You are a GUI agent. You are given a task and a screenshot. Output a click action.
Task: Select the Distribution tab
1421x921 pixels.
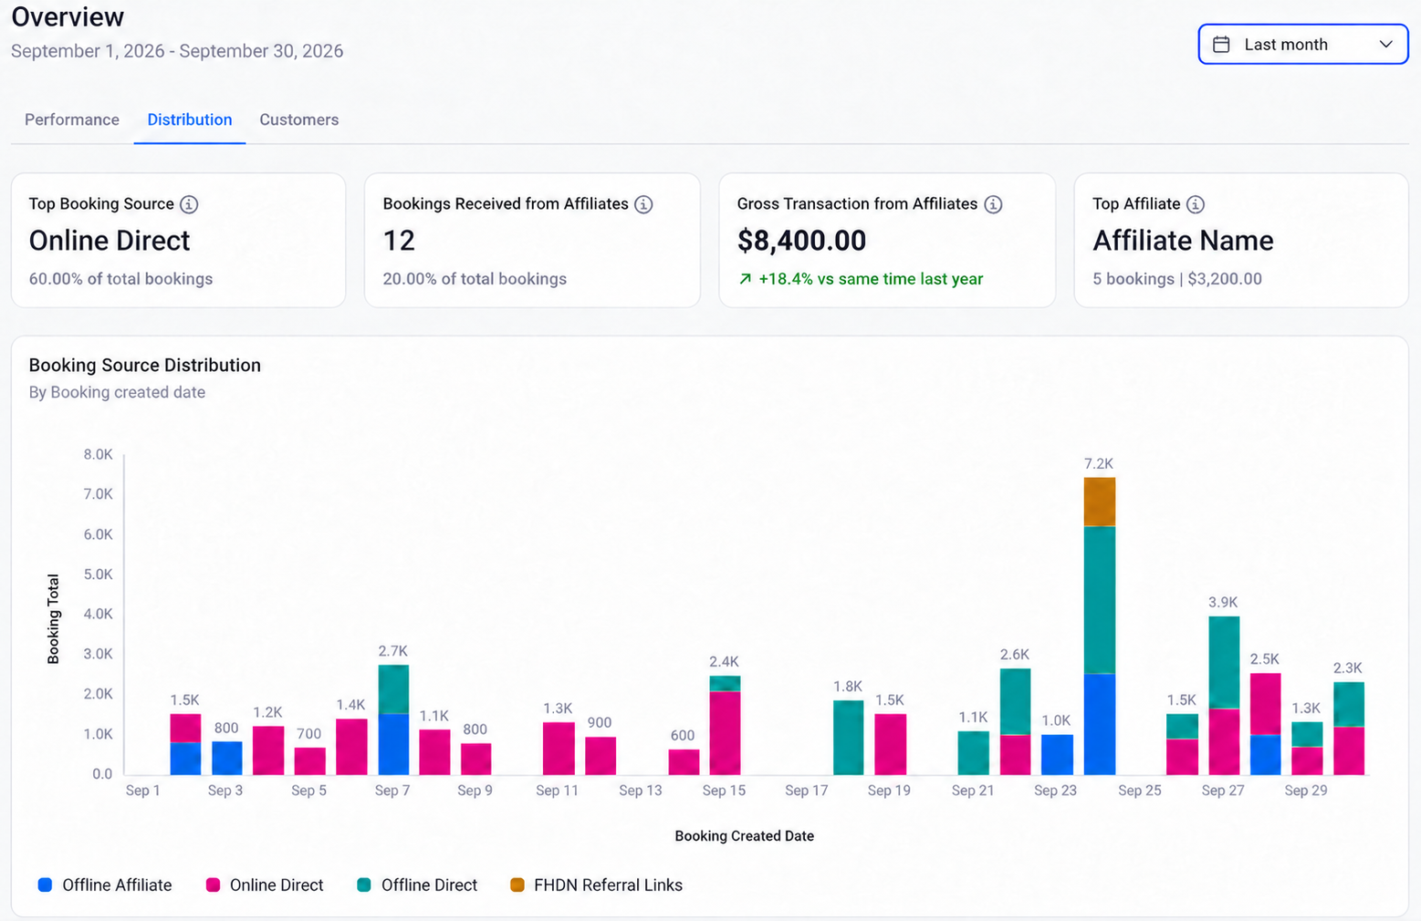point(190,119)
